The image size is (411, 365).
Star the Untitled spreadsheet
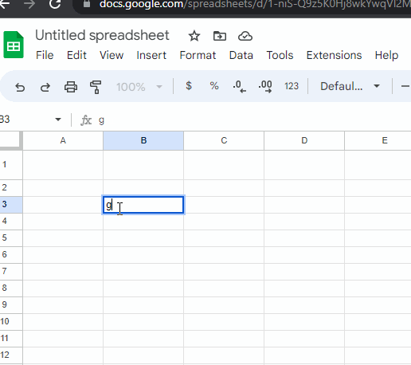[x=194, y=36]
